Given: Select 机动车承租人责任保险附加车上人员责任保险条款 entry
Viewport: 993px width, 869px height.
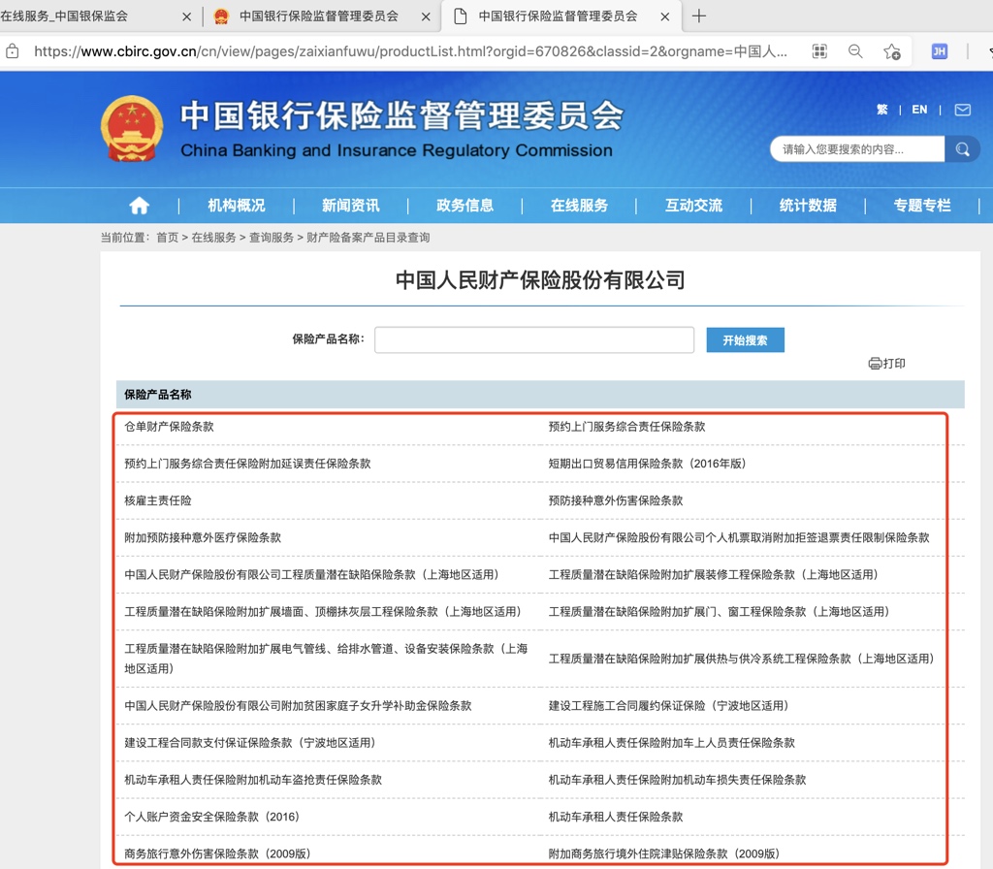Looking at the screenshot, I should [x=672, y=743].
